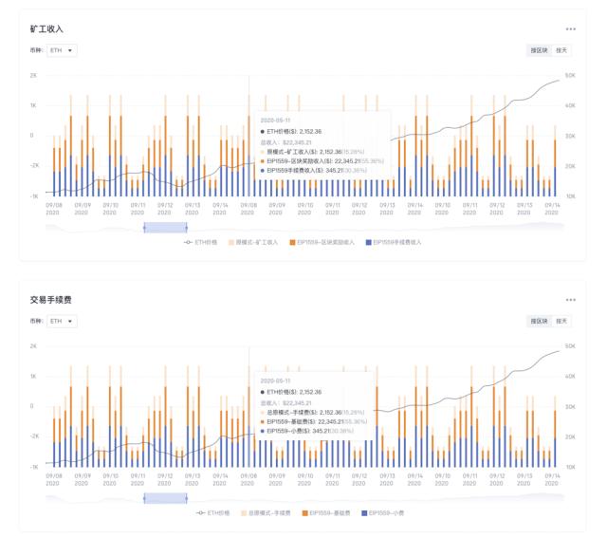Toggle 原模式-矿工收入 legend series

pos(253,243)
